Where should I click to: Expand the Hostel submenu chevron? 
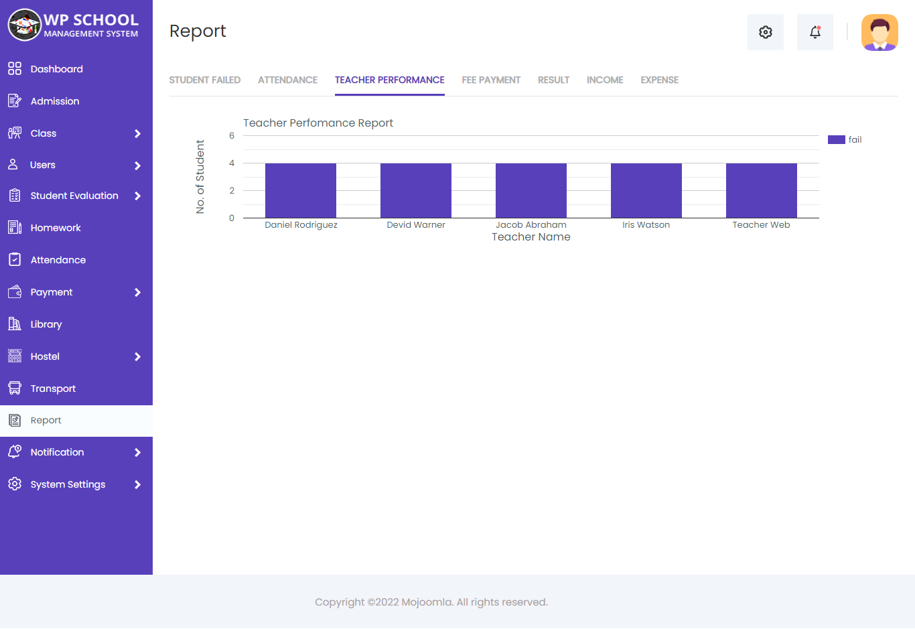pos(137,356)
